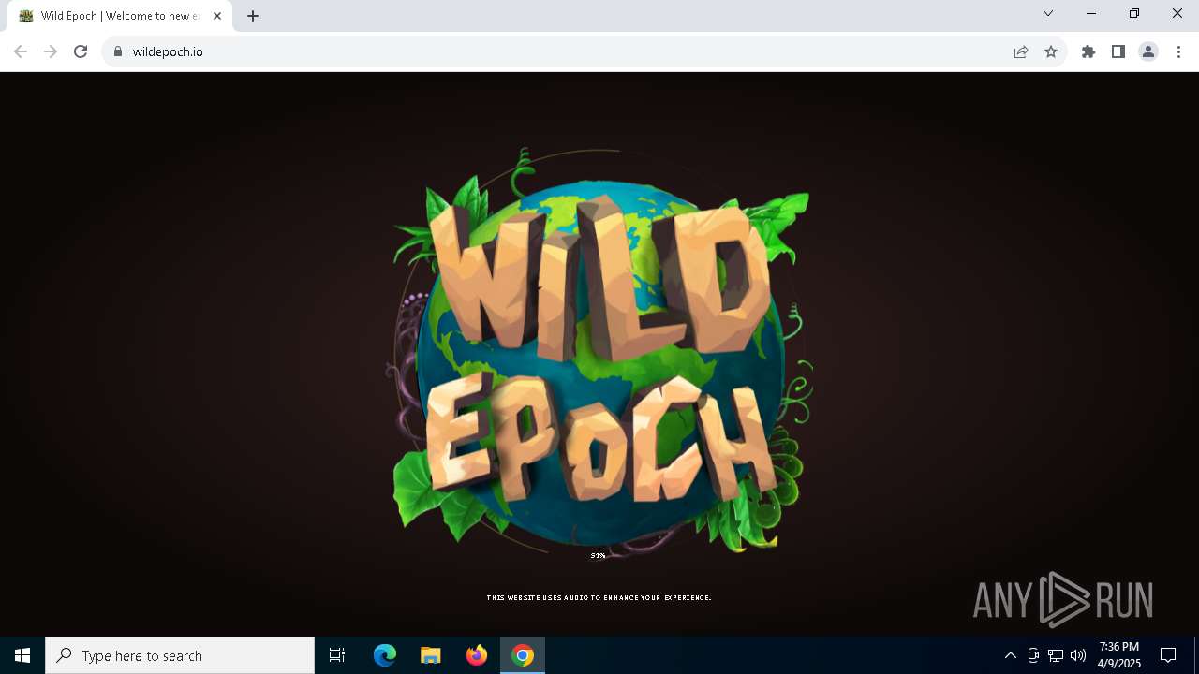The height and width of the screenshot is (674, 1199).
Task: Bookmark this page with the star
Action: click(x=1051, y=51)
